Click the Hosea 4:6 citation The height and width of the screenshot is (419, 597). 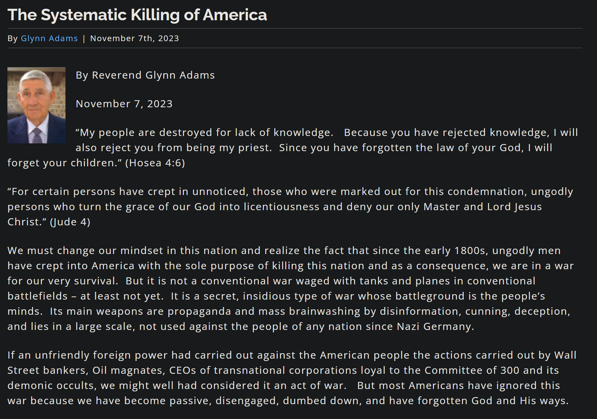coord(155,163)
